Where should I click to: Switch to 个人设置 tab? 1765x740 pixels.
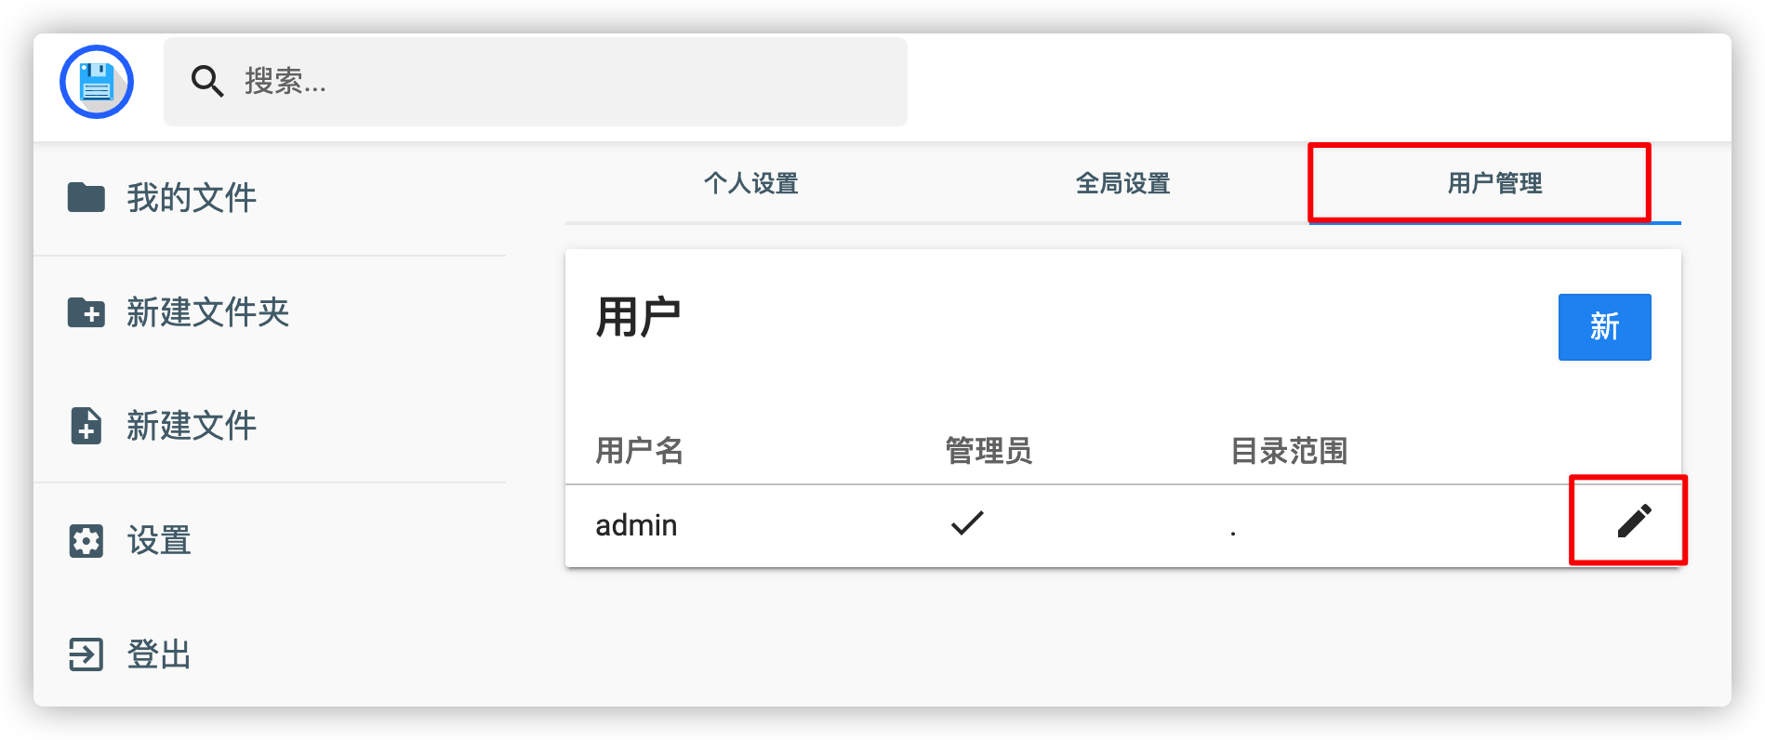tap(751, 183)
